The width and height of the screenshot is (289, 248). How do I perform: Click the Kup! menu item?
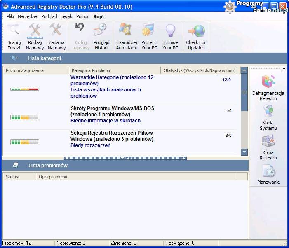(x=99, y=16)
